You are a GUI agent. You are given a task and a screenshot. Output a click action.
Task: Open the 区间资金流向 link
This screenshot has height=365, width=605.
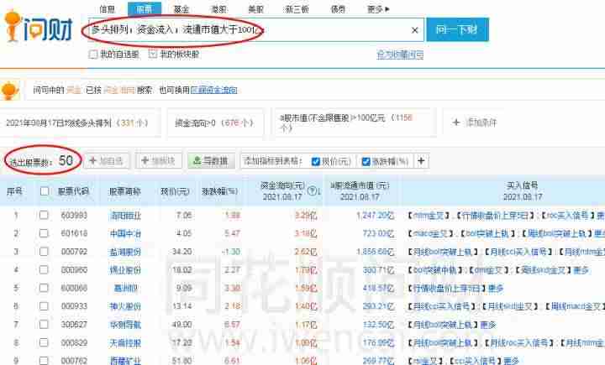213,90
